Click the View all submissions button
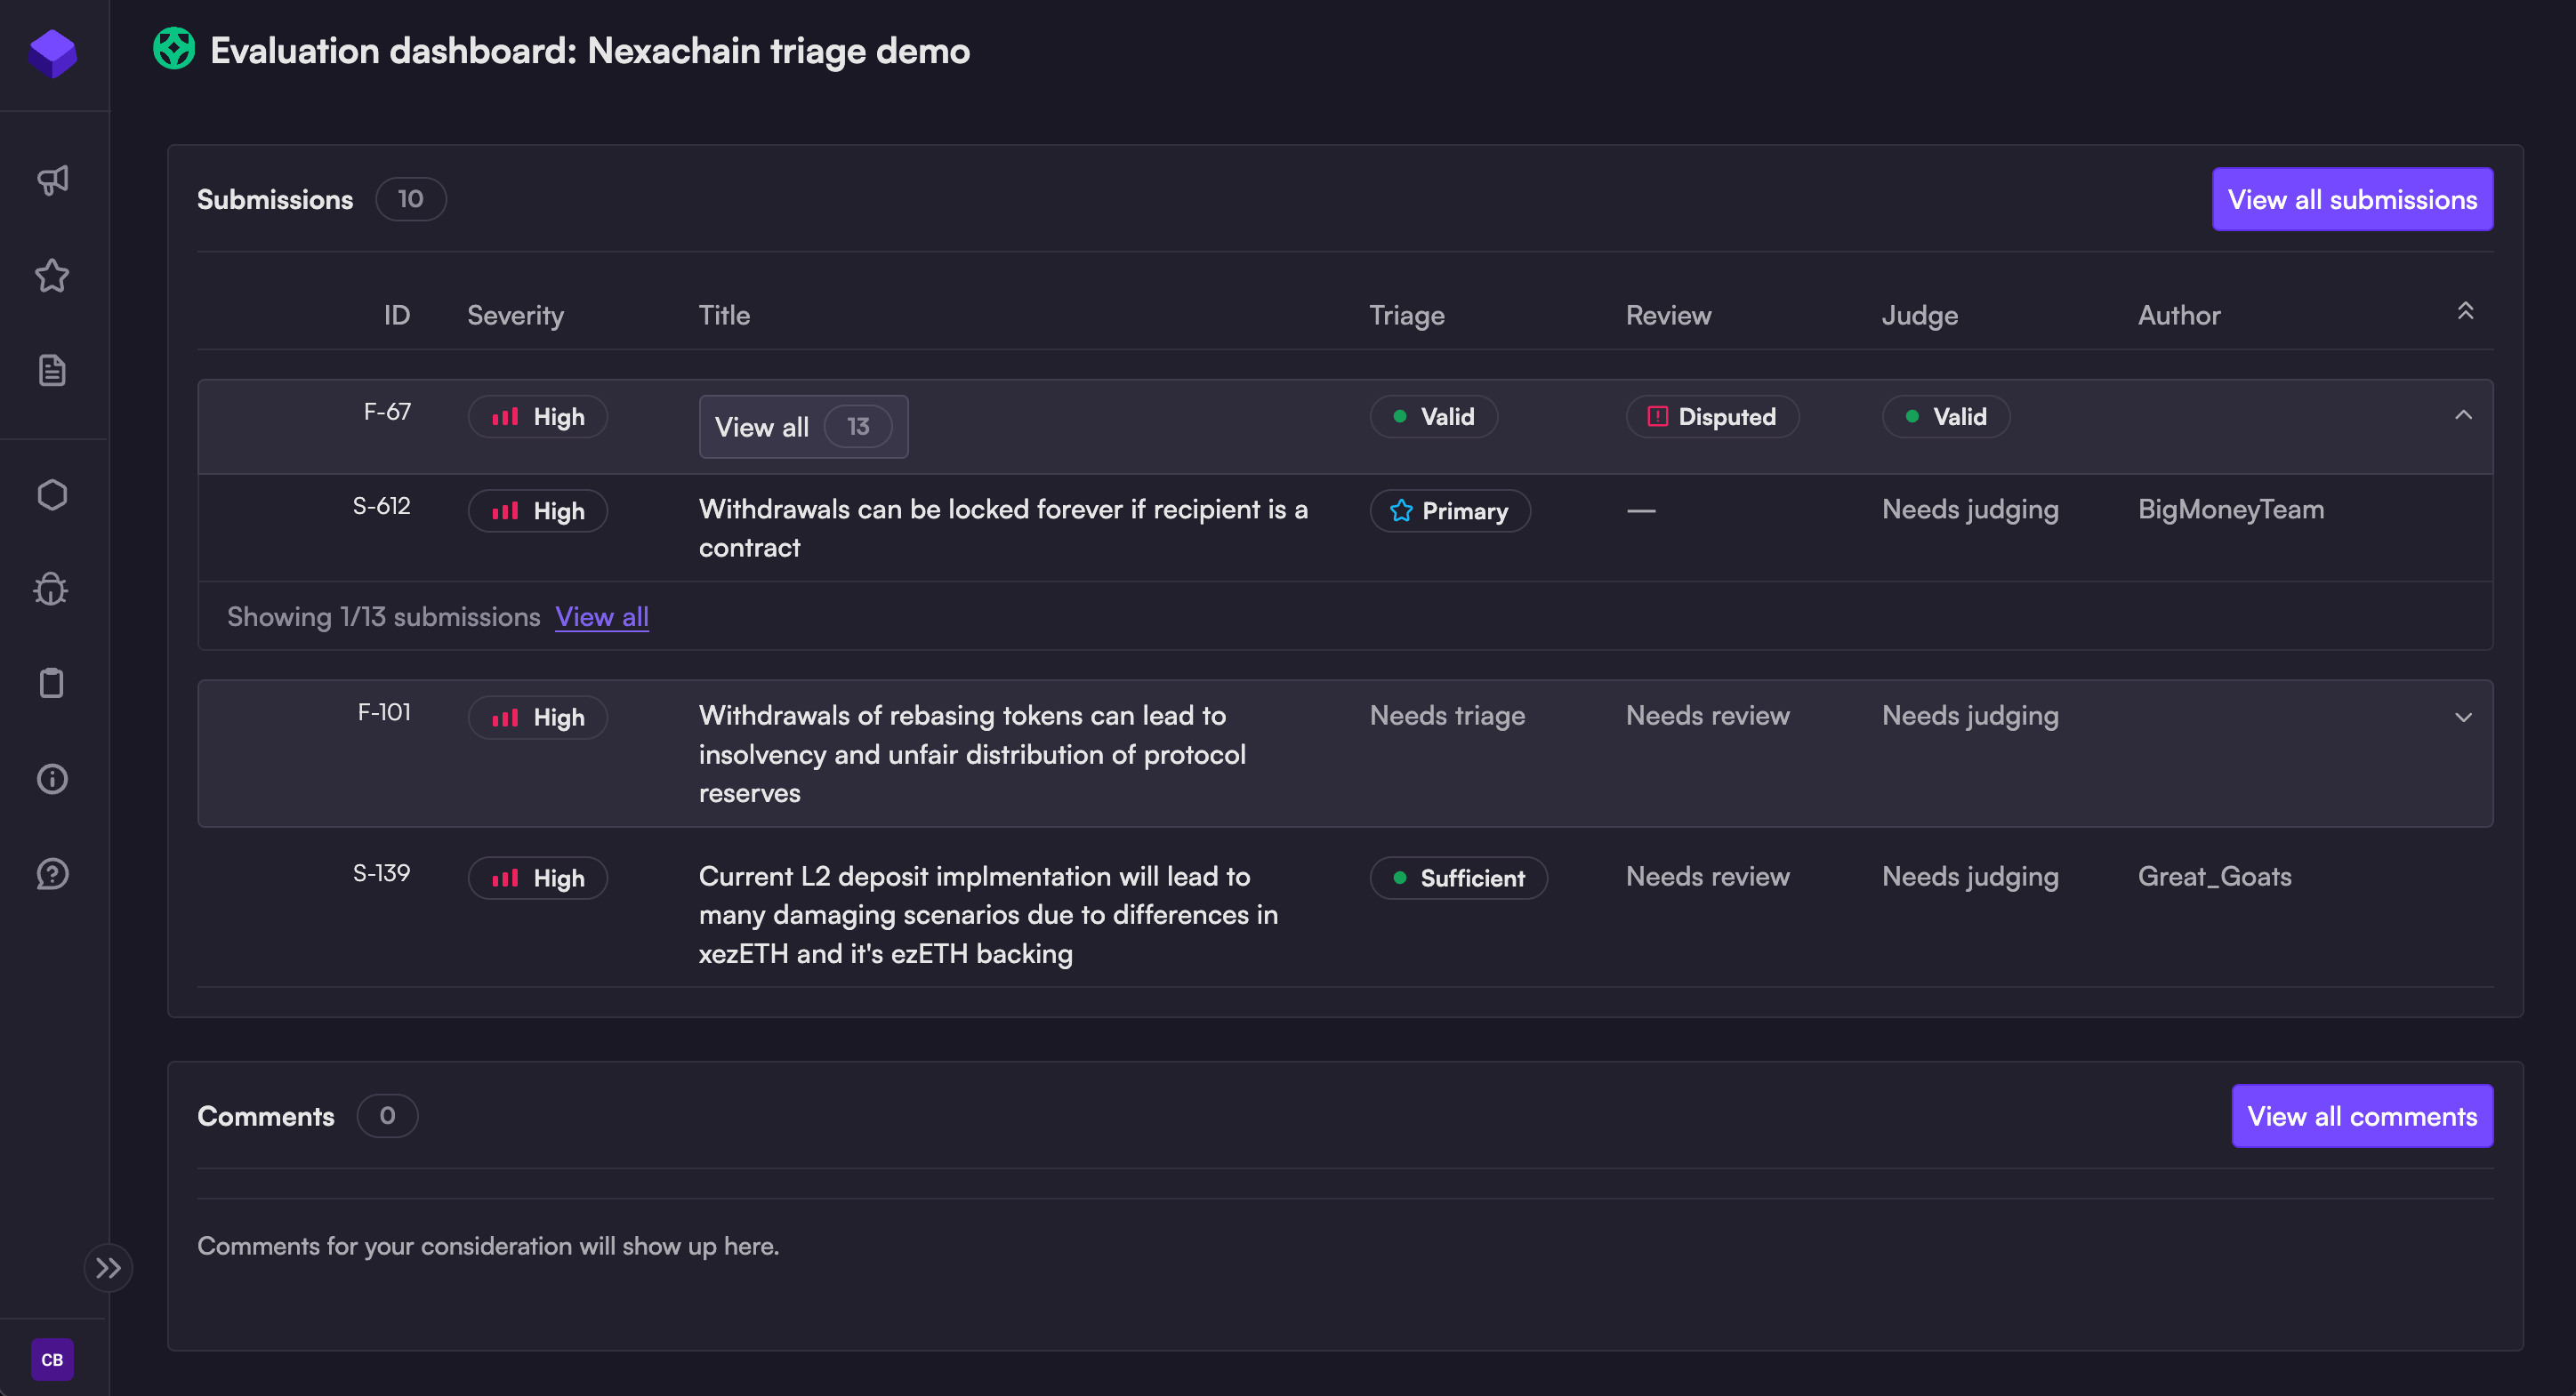2576x1396 pixels. [x=2351, y=200]
